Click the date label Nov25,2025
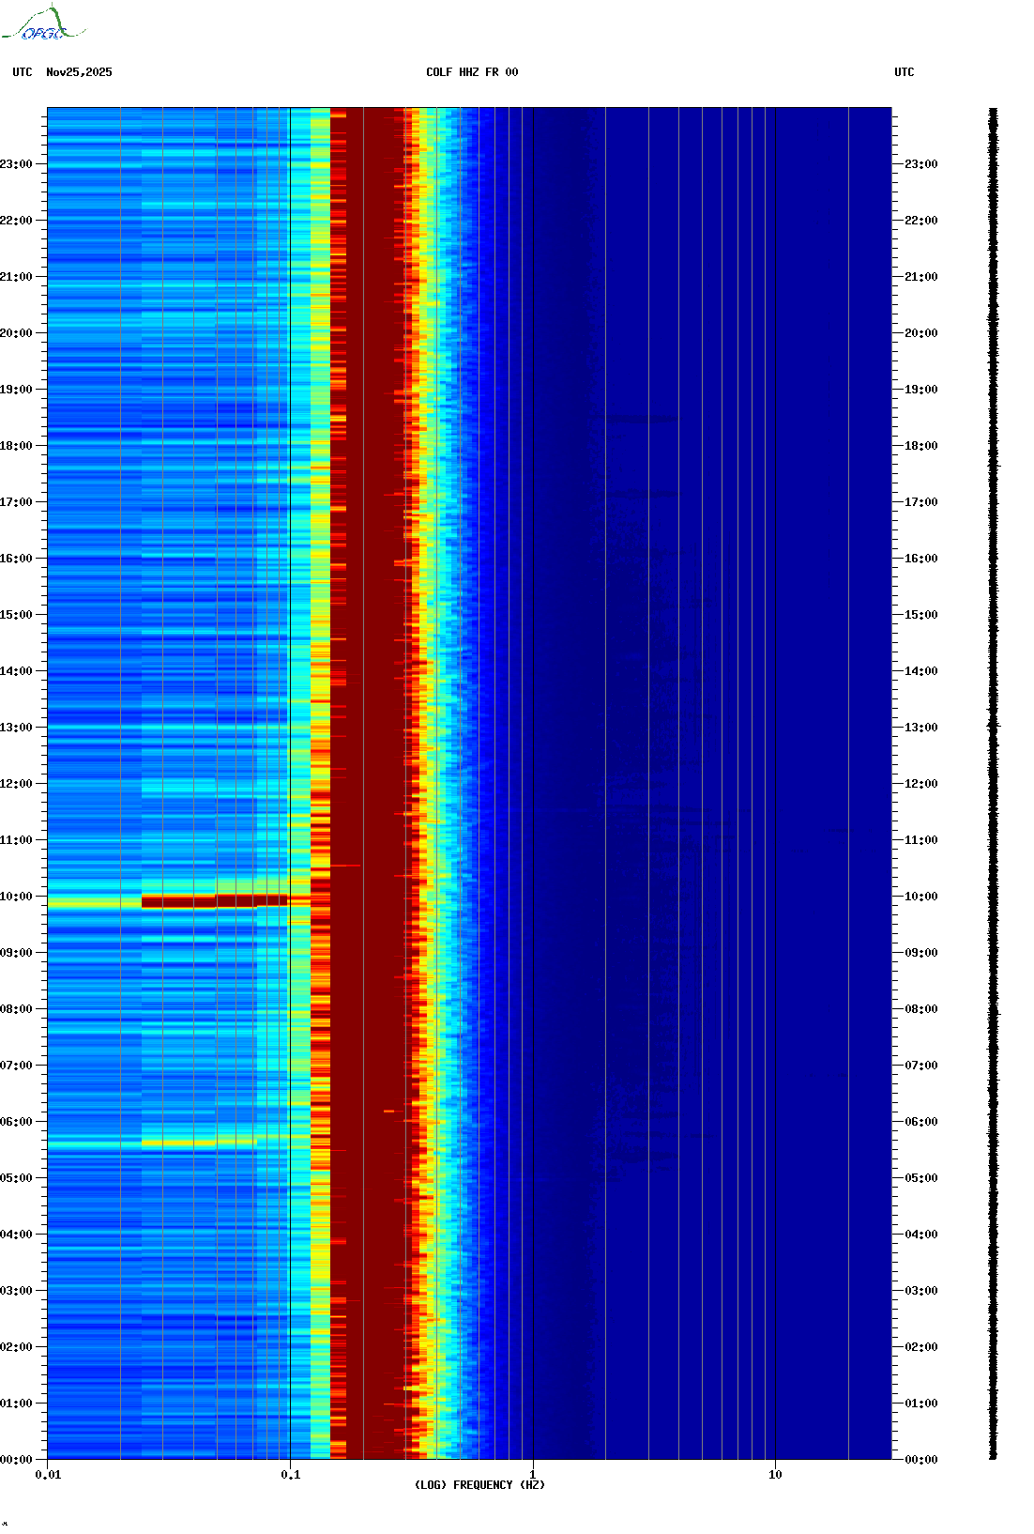Image resolution: width=1034 pixels, height=1534 pixels. coord(79,72)
